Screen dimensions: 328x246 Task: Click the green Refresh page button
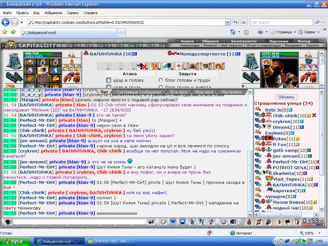[x=235, y=22]
